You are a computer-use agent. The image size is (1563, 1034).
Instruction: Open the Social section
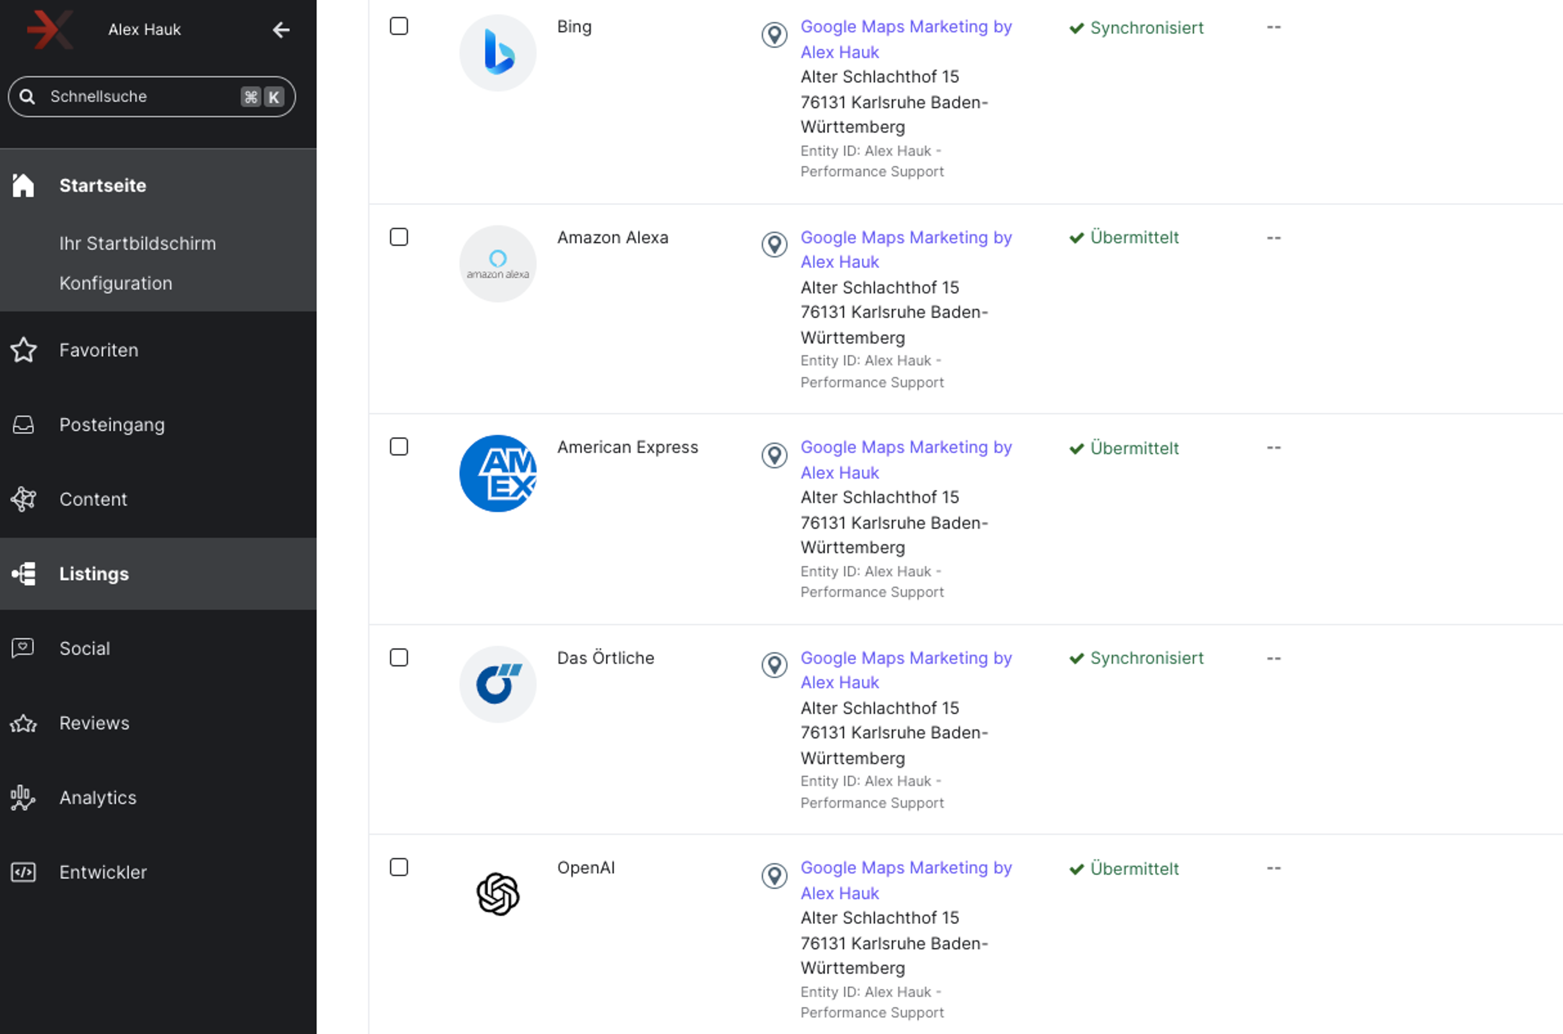(158, 648)
